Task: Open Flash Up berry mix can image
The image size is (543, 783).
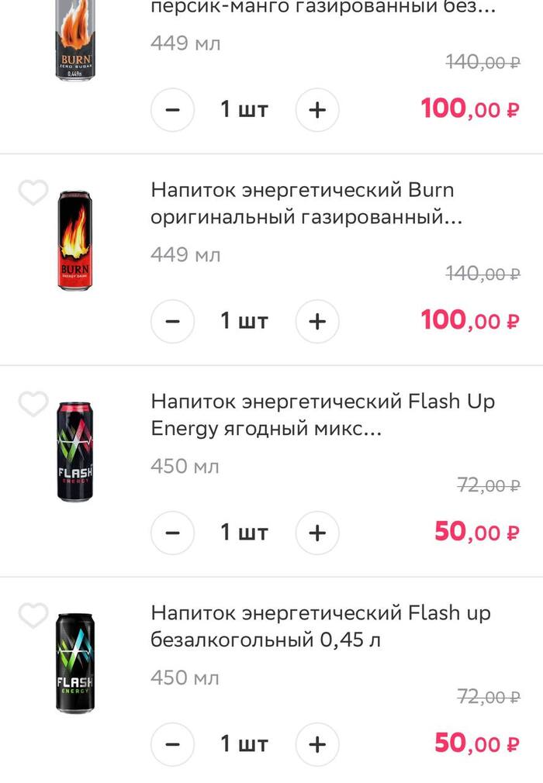Action: point(74,453)
